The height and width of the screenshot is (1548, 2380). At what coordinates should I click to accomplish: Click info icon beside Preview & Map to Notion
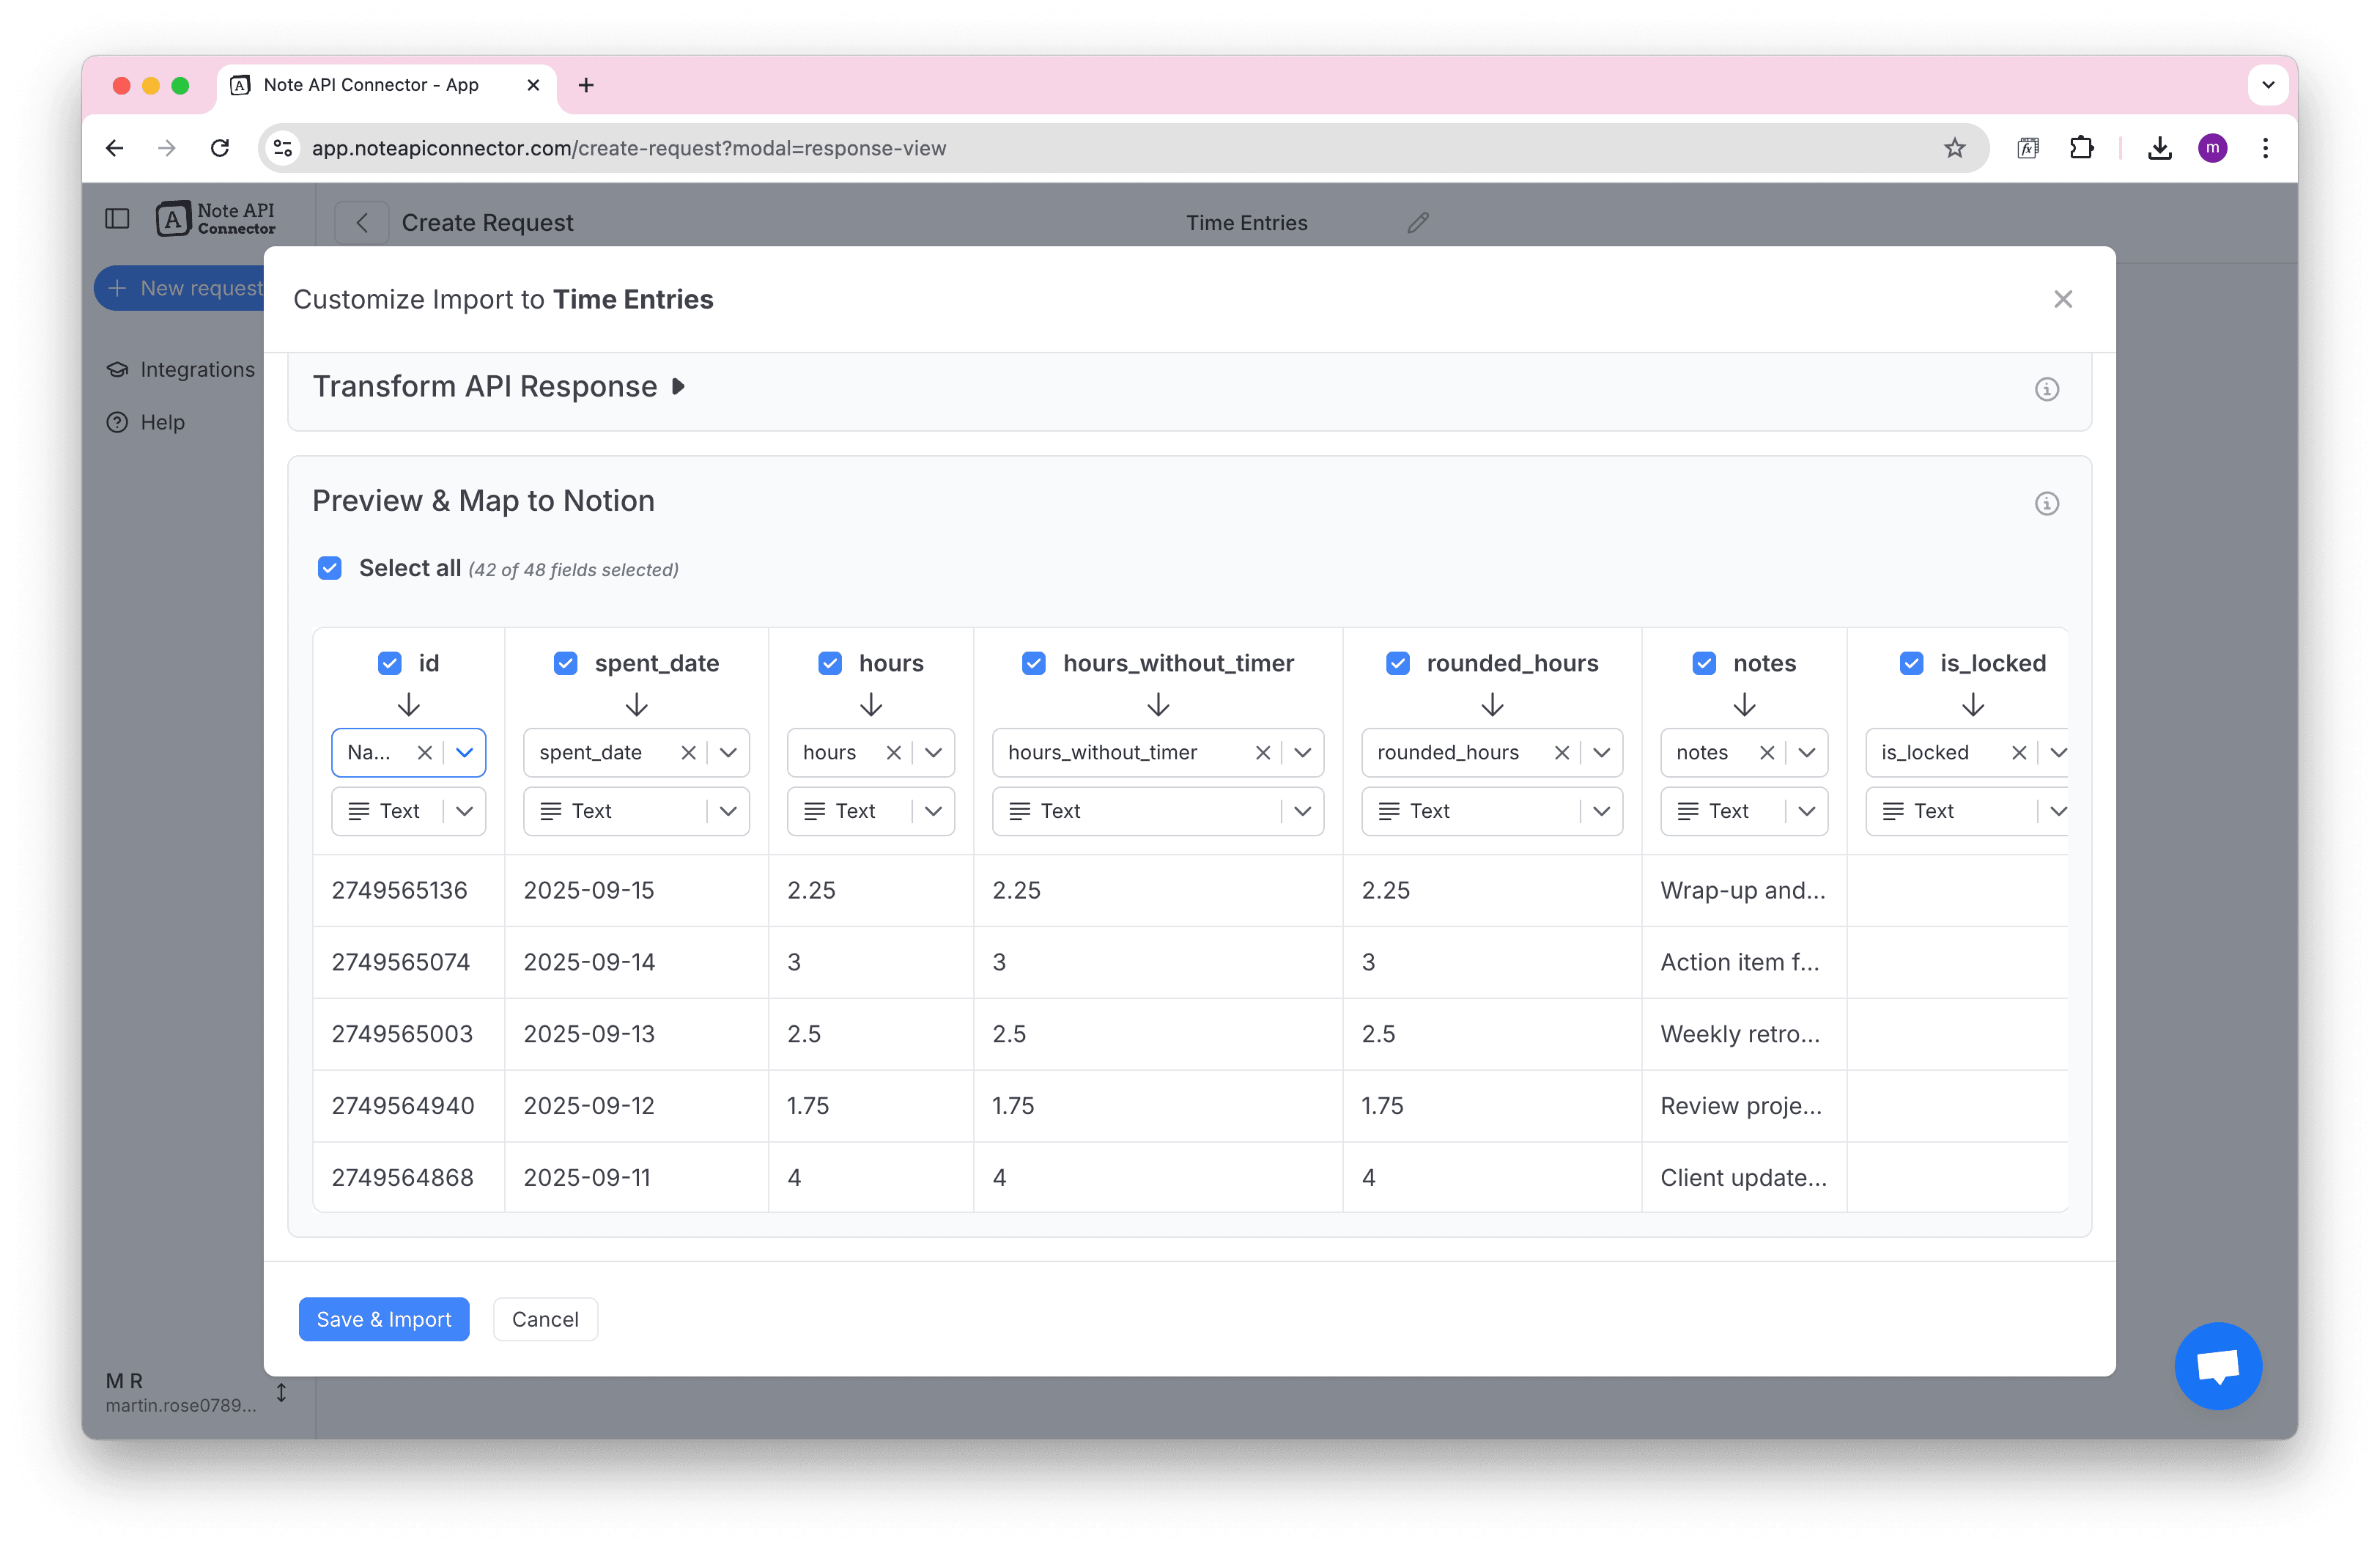click(x=2046, y=503)
